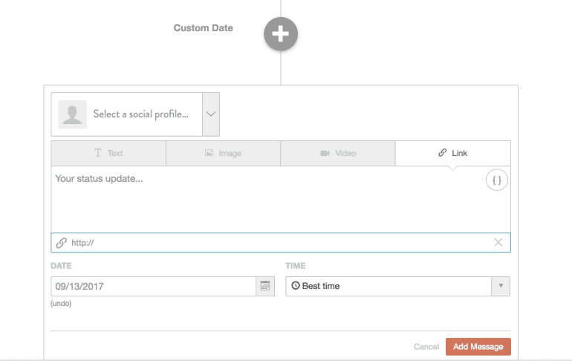Click into the http:// URL field

pyautogui.click(x=279, y=243)
